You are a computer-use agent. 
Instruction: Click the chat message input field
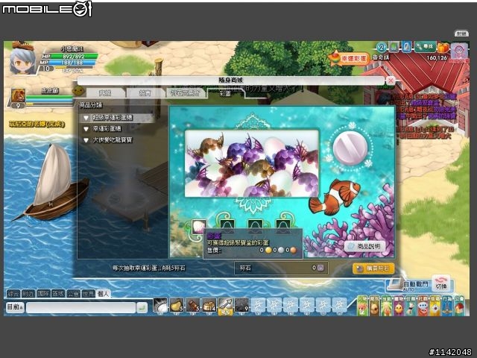point(81,307)
